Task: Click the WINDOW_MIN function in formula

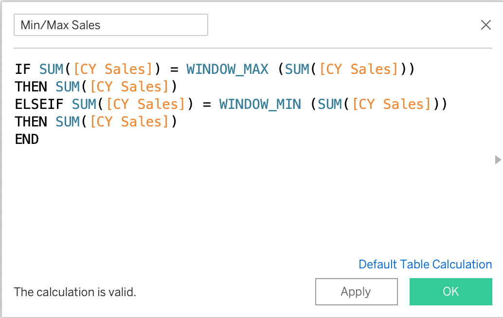Action: (x=260, y=104)
